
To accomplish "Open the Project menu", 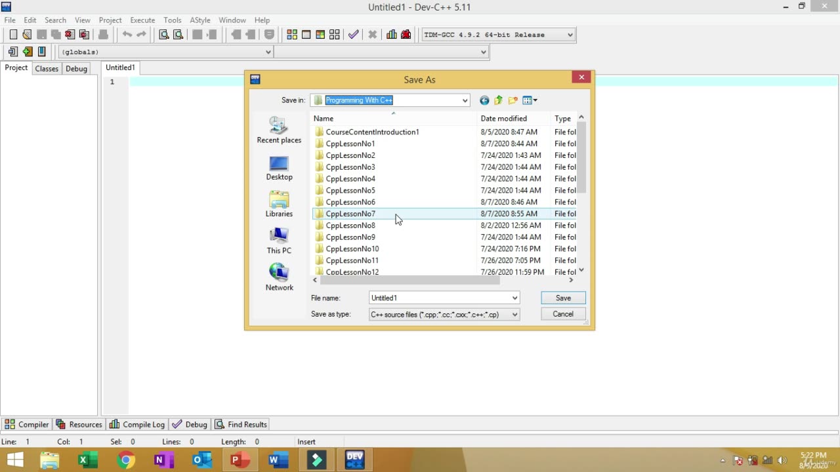I will point(110,20).
